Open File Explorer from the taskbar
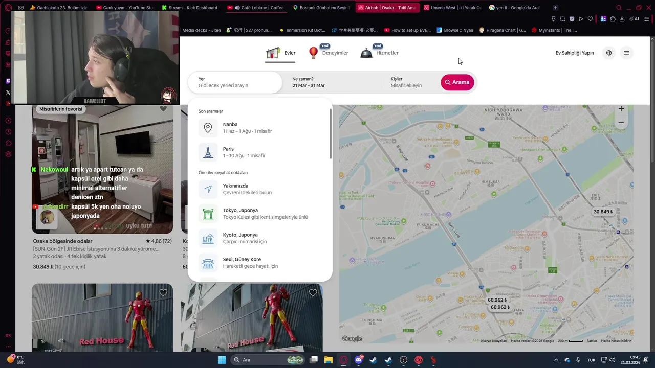 click(x=329, y=360)
